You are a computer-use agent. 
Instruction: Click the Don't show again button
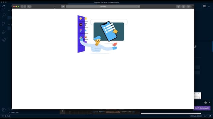tap(202, 108)
